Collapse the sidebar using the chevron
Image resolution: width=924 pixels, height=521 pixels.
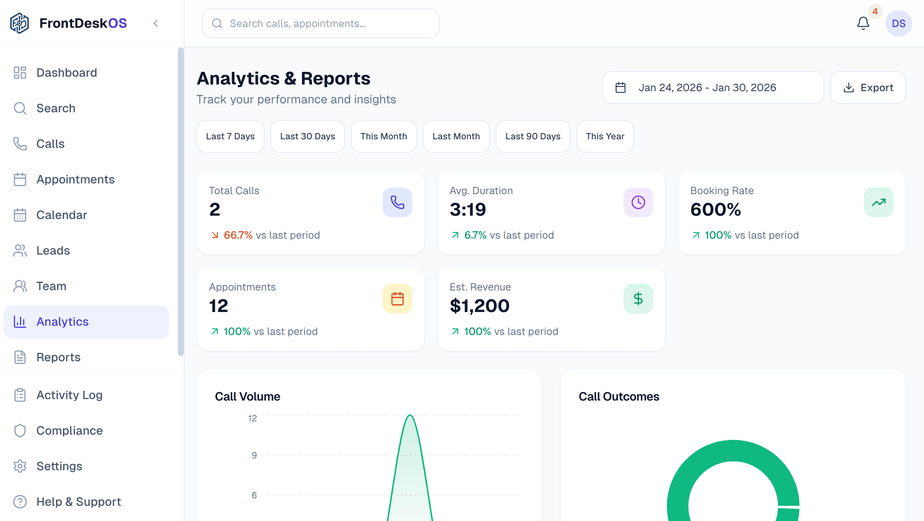(x=156, y=23)
